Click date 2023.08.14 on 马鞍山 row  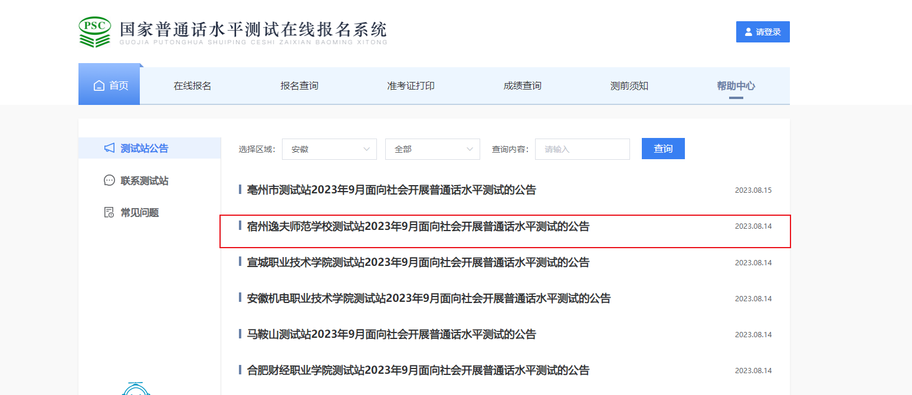(x=753, y=335)
